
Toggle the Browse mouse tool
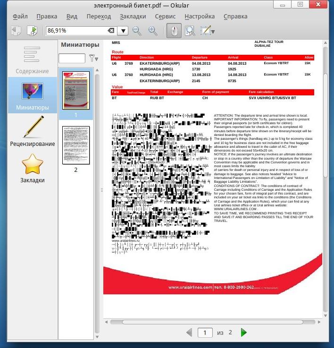point(174,31)
